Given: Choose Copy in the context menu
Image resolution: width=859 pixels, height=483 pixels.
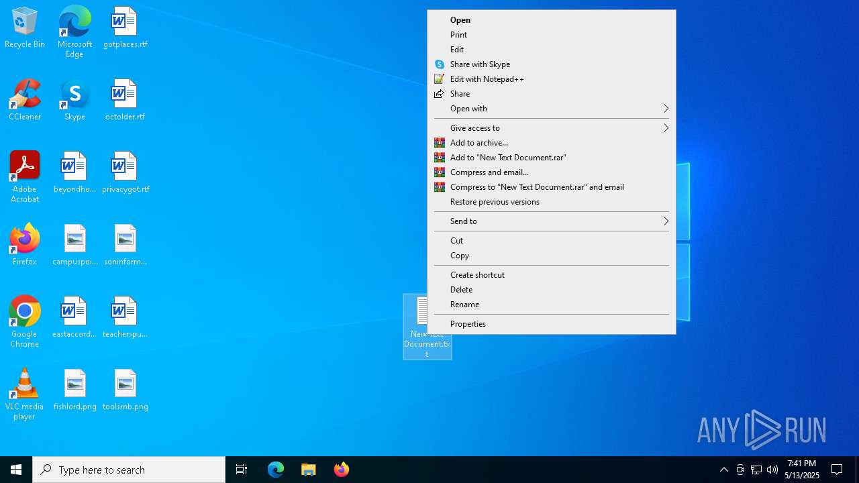Looking at the screenshot, I should 552,256.
